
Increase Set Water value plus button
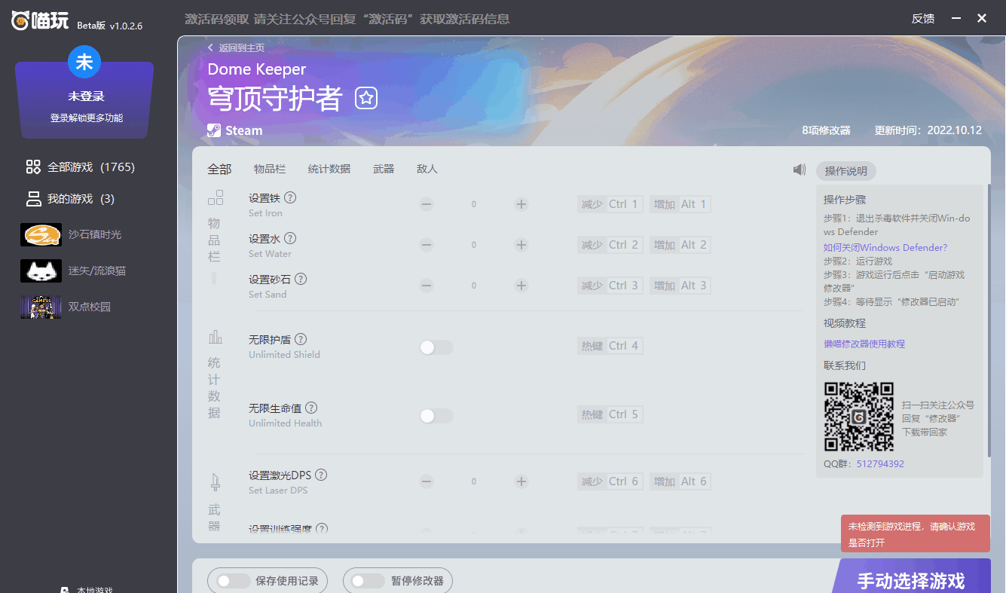[521, 245]
